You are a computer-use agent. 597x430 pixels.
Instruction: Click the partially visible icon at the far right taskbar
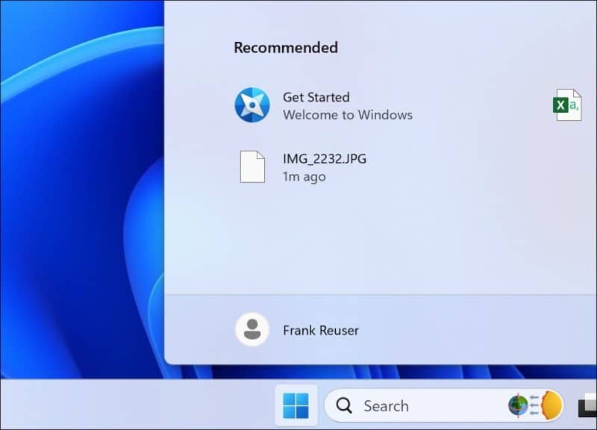pyautogui.click(x=588, y=408)
